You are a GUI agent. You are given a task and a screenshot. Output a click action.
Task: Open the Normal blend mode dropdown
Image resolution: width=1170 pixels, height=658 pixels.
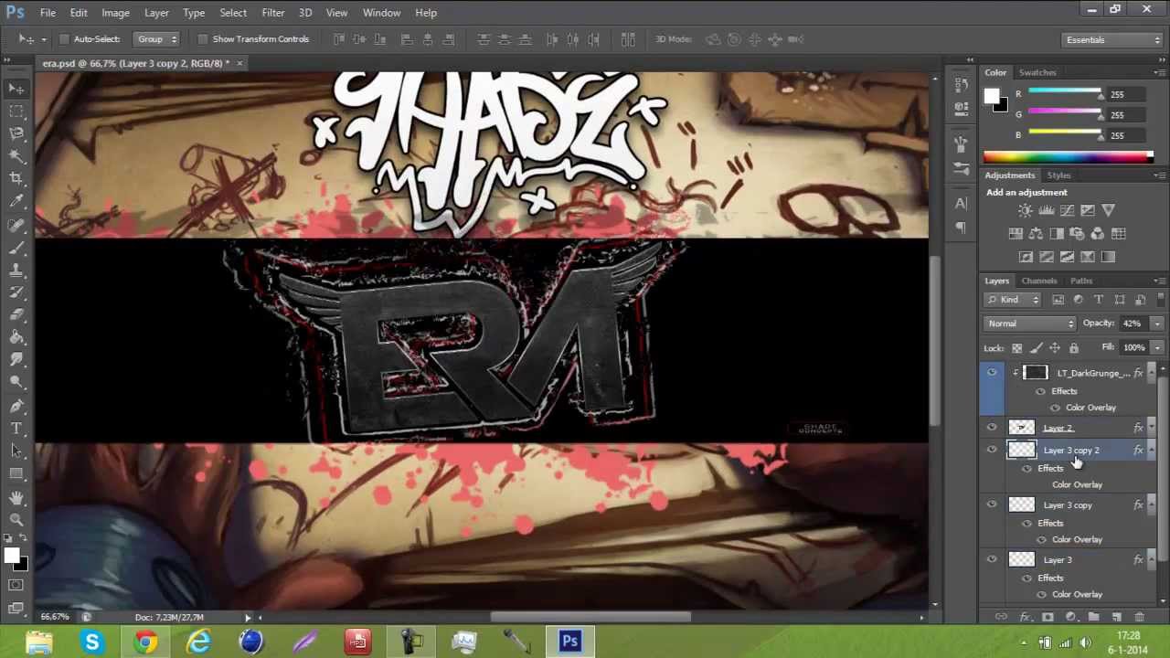click(1031, 324)
